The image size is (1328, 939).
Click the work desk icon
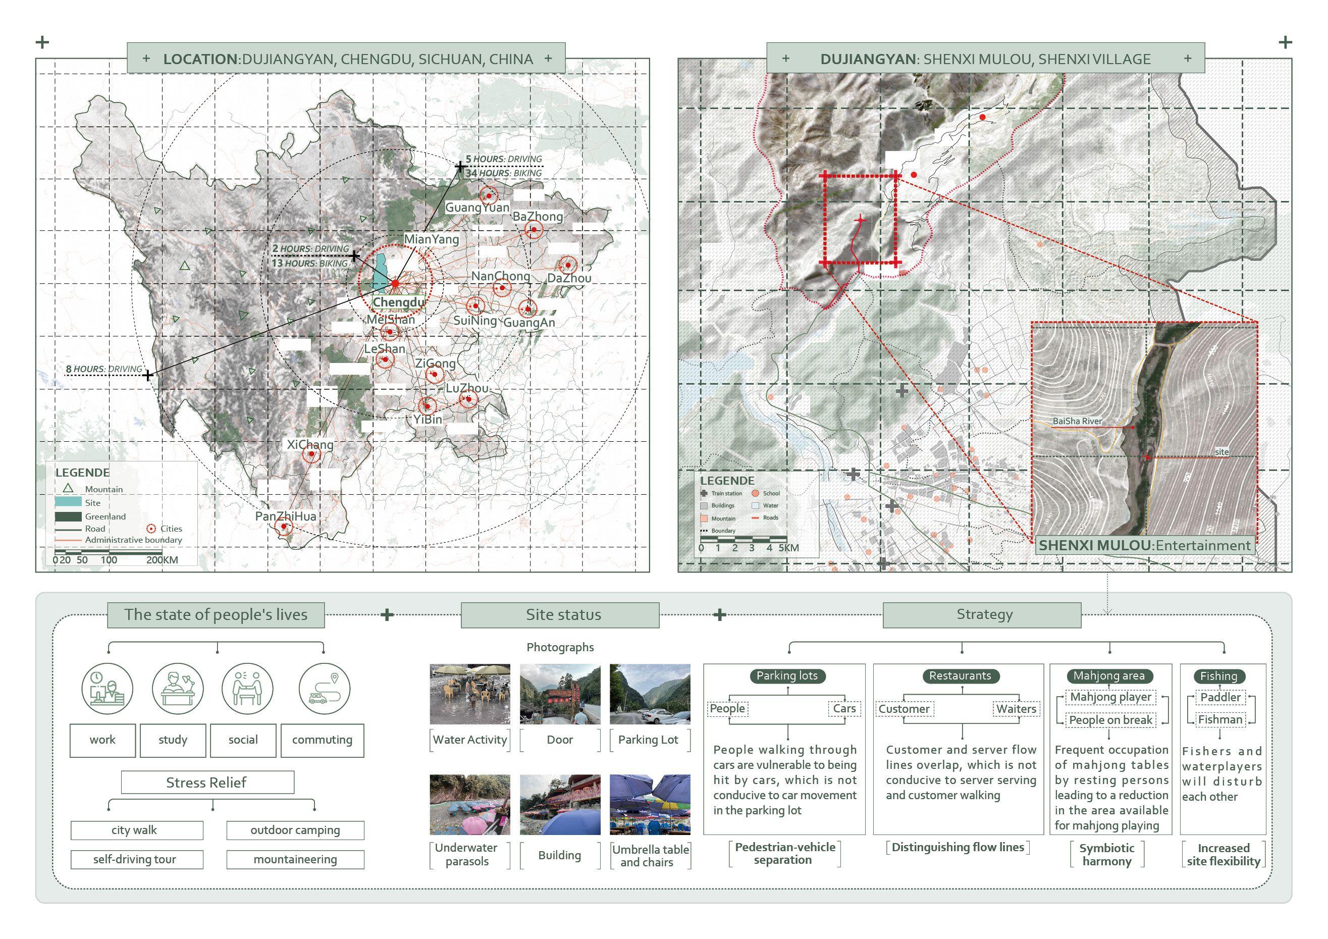108,689
